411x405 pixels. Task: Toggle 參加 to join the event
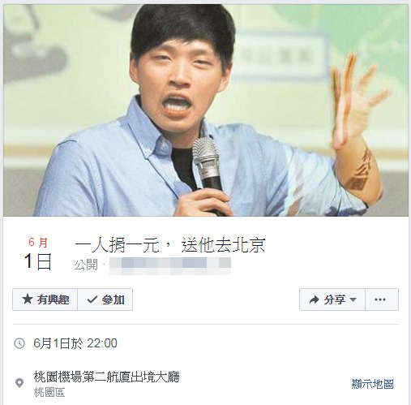(x=105, y=299)
